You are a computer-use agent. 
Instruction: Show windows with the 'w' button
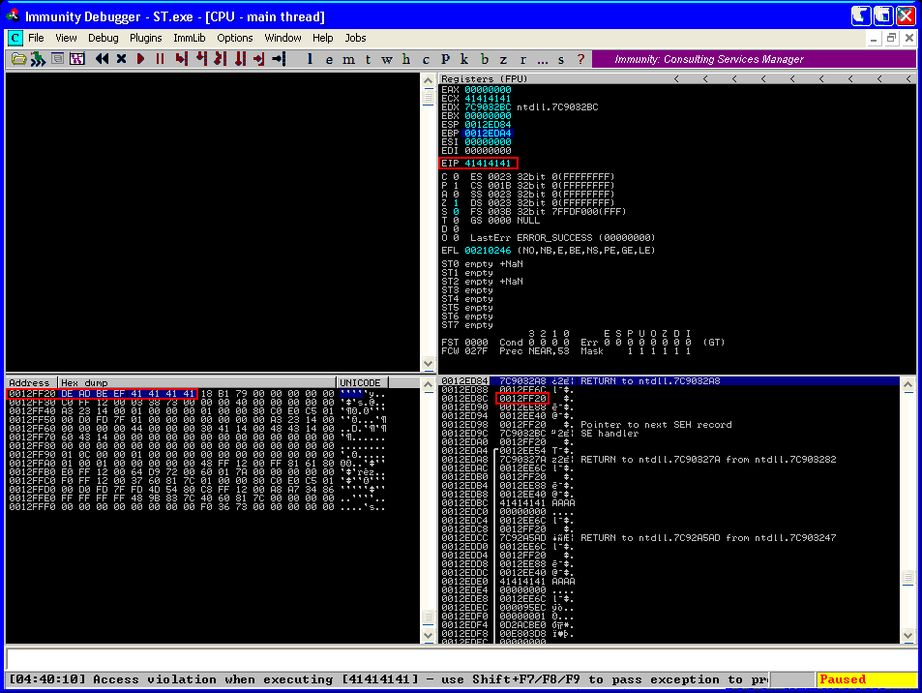click(x=387, y=59)
